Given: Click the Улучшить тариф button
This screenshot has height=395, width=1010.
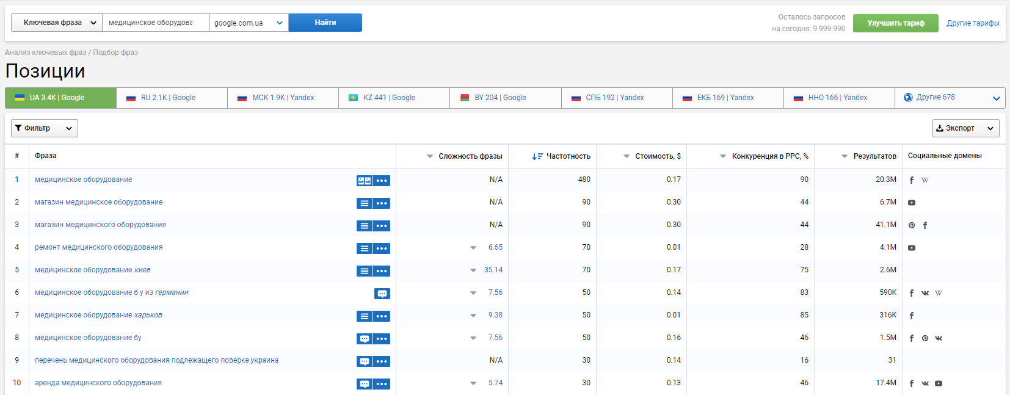Looking at the screenshot, I should [x=896, y=23].
